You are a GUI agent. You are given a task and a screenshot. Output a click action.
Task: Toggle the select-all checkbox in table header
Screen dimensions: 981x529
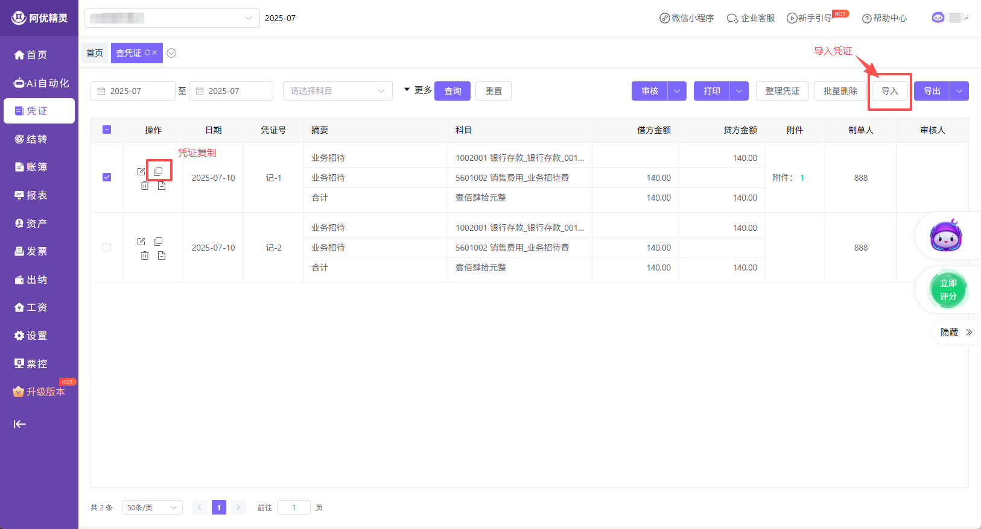[107, 130]
